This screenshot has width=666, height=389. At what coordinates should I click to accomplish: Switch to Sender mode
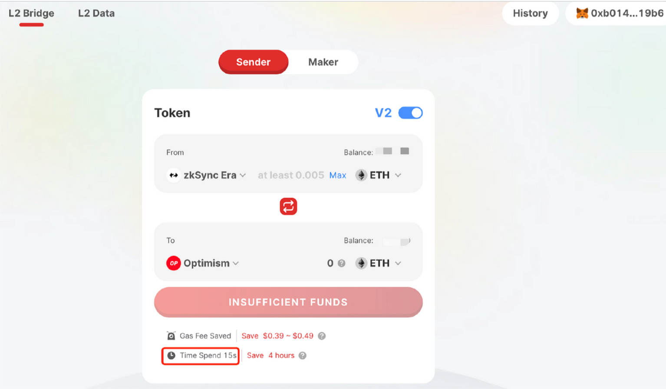[254, 62]
